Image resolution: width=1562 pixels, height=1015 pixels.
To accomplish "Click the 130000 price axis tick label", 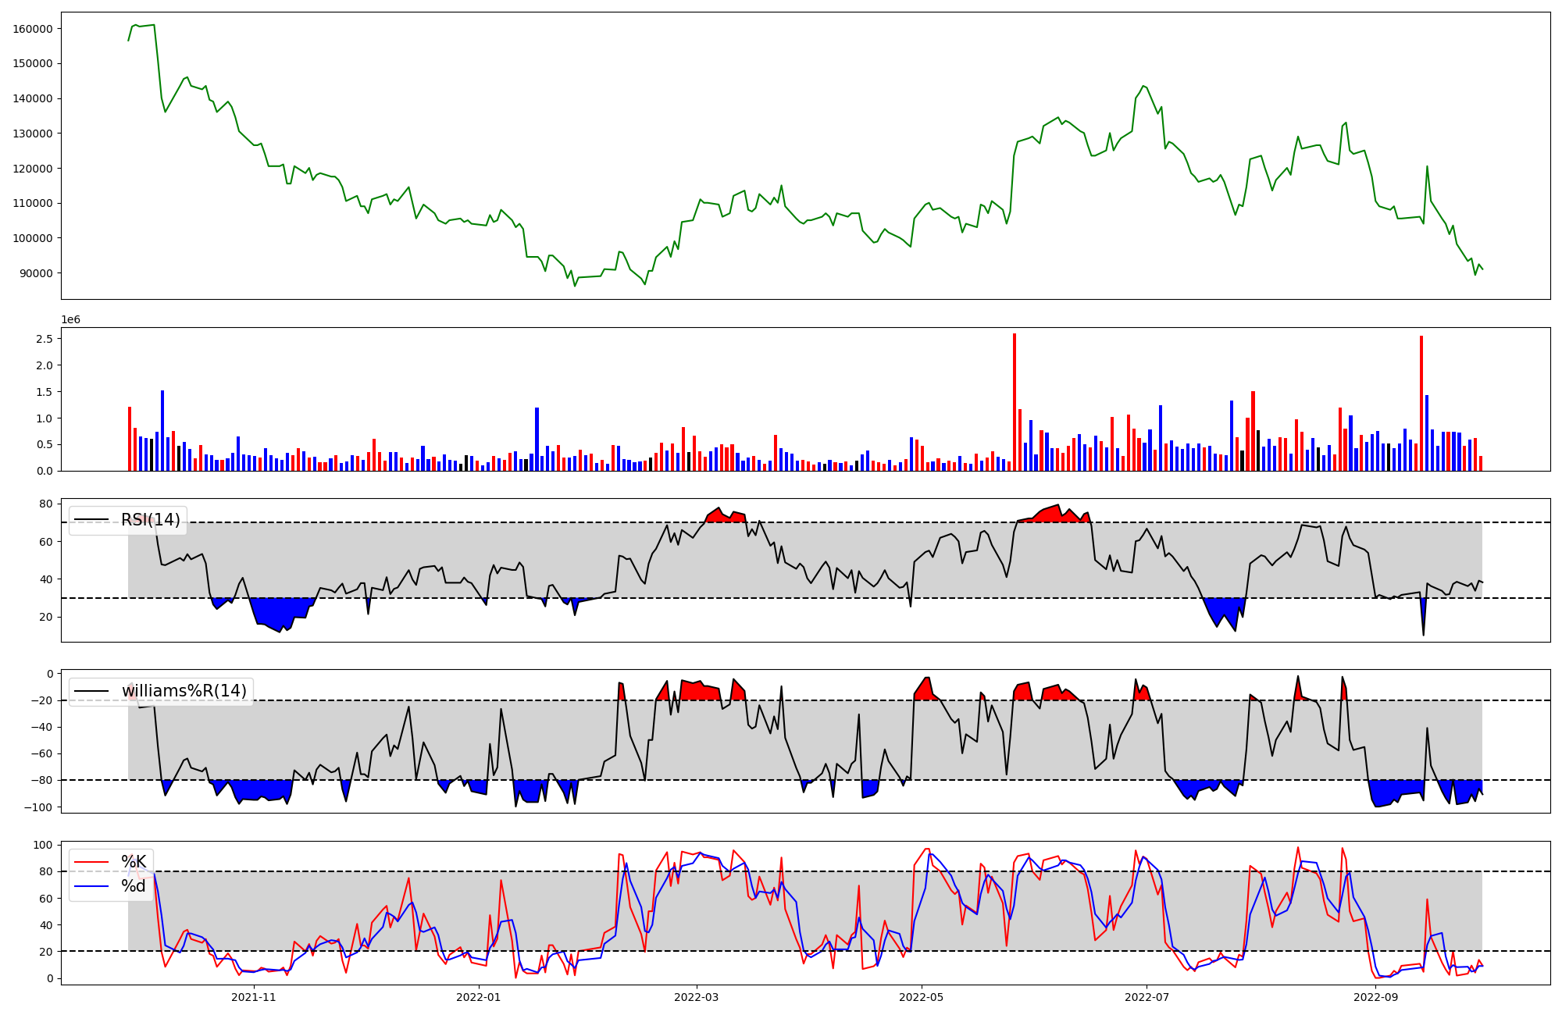I will [33, 134].
